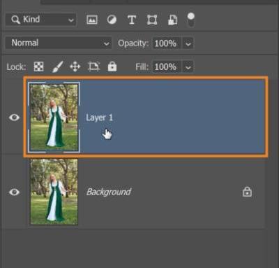
Task: Filter for smart objects icon
Action: click(x=172, y=20)
